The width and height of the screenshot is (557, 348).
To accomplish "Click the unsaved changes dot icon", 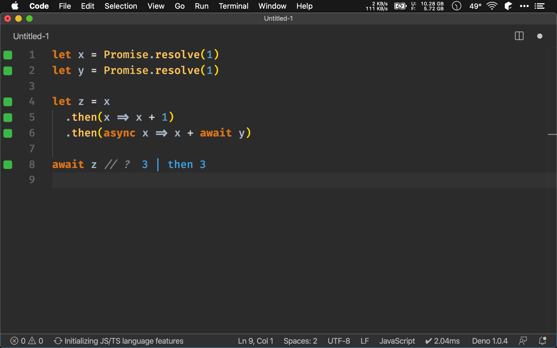I will point(540,36).
